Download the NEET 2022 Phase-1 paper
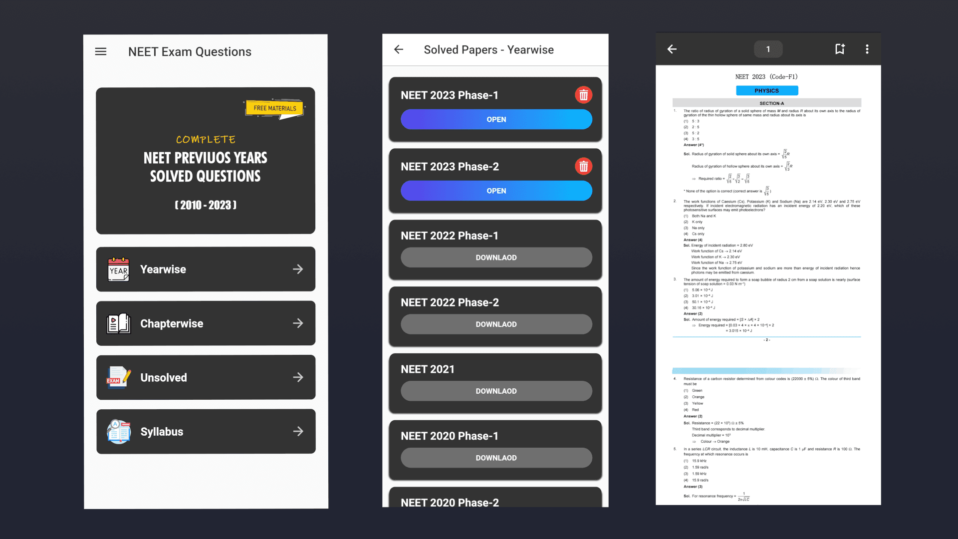This screenshot has width=958, height=539. [496, 258]
